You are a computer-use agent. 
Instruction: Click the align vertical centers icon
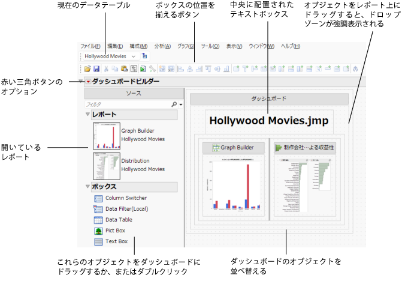pyautogui.click(x=217, y=68)
